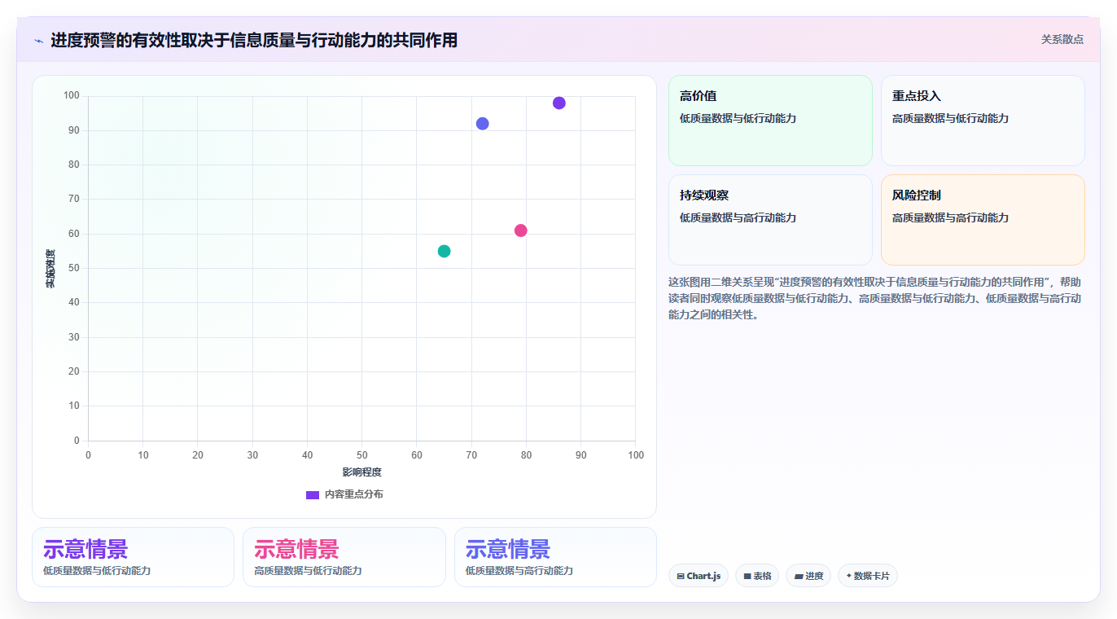
Task: Click the blue scatter point near 92
Action: tap(482, 124)
